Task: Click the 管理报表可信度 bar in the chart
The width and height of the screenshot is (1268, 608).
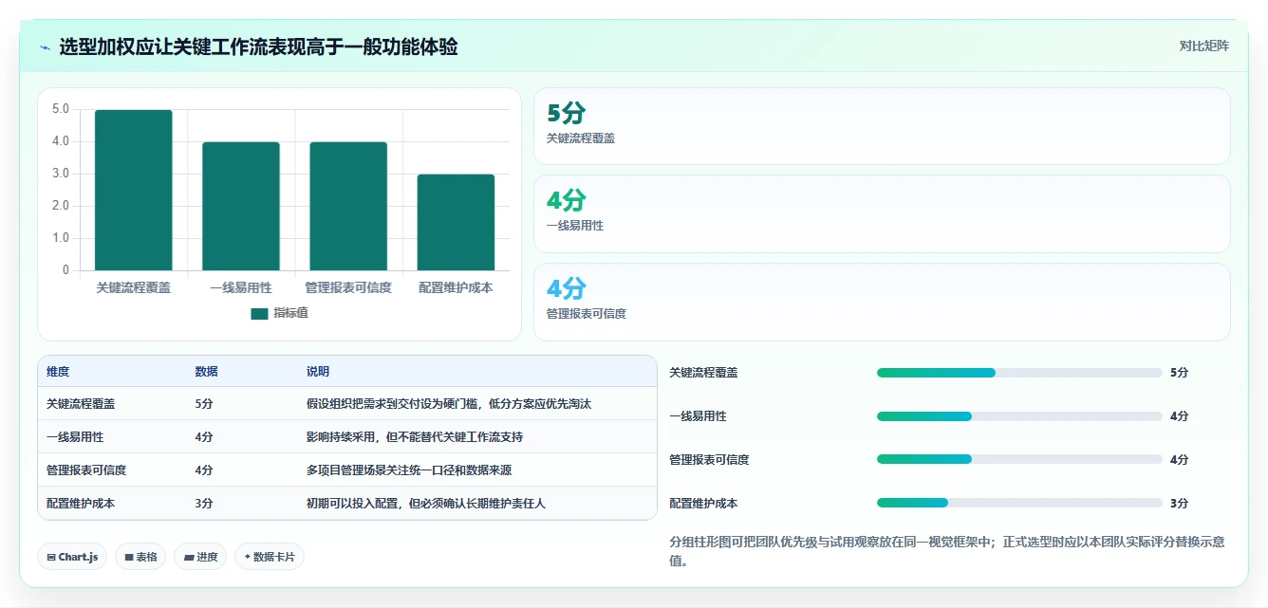Action: point(348,207)
